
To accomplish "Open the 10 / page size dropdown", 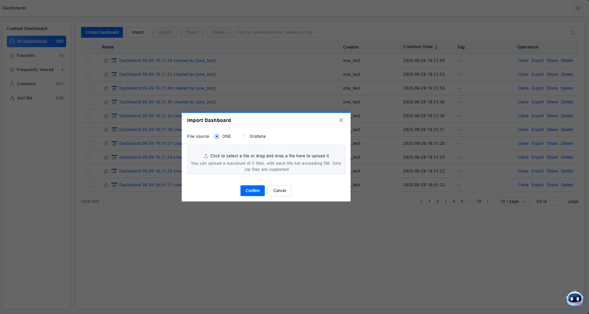I will pyautogui.click(x=514, y=201).
